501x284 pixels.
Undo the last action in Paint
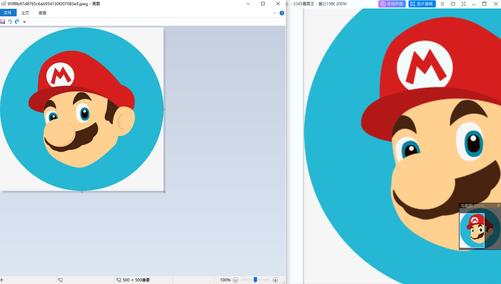10,22
